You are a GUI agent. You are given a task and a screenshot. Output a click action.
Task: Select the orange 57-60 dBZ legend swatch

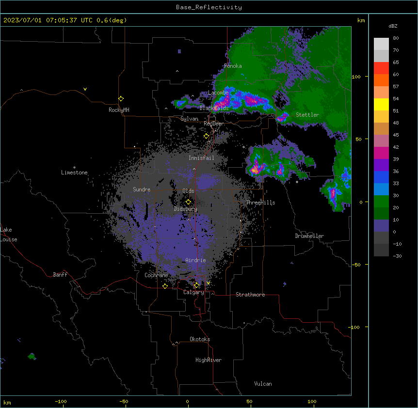tap(381, 80)
